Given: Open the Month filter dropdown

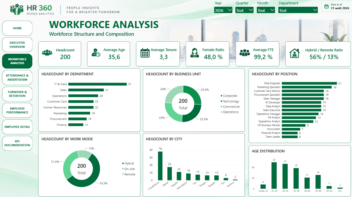Looking at the screenshot, I should point(266,10).
